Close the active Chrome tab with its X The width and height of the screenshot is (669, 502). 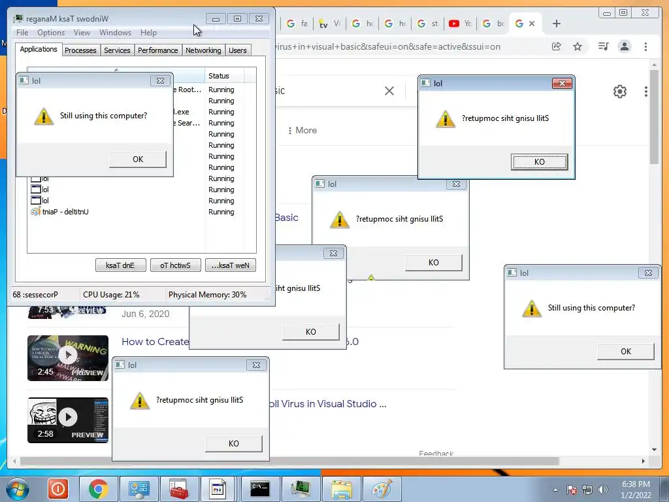click(x=532, y=24)
